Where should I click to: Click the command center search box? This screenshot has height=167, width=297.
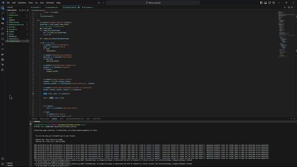point(153,3)
